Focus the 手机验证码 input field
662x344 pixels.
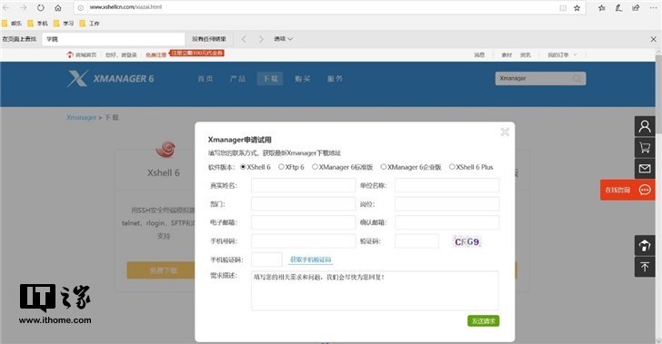[x=266, y=260]
